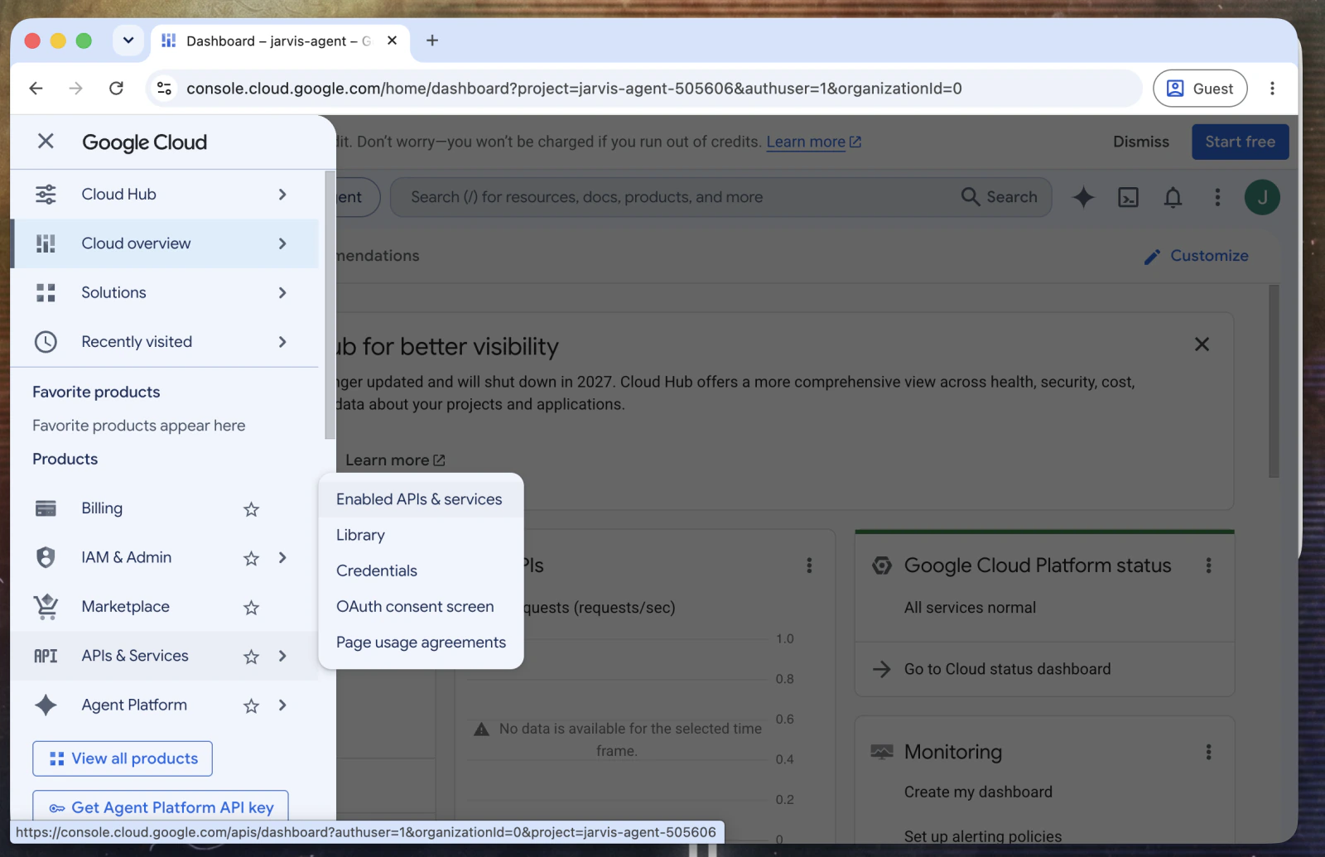Click the navigation menu scrollbar
Viewport: 1325px width, 857px height.
330,306
